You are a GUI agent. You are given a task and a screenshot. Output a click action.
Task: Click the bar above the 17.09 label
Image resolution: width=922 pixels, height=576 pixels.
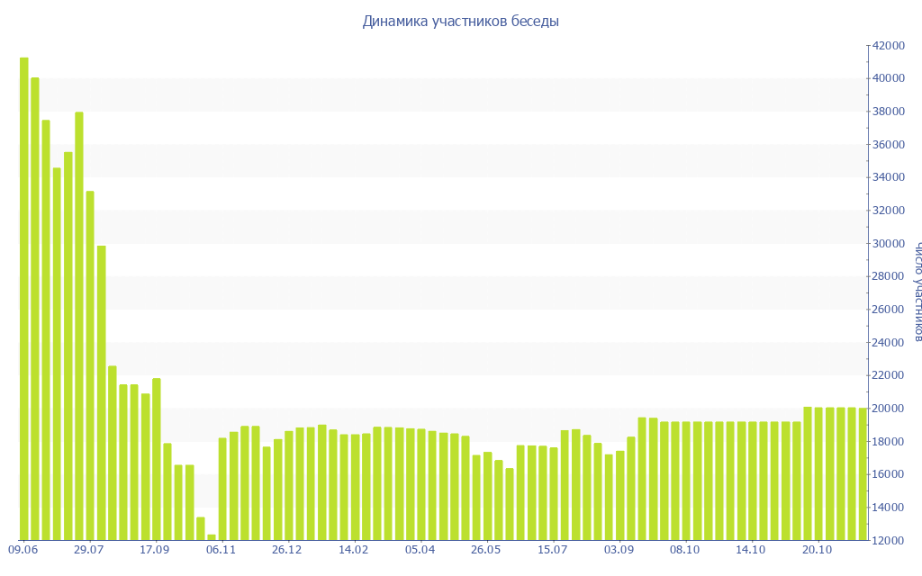[157, 459]
